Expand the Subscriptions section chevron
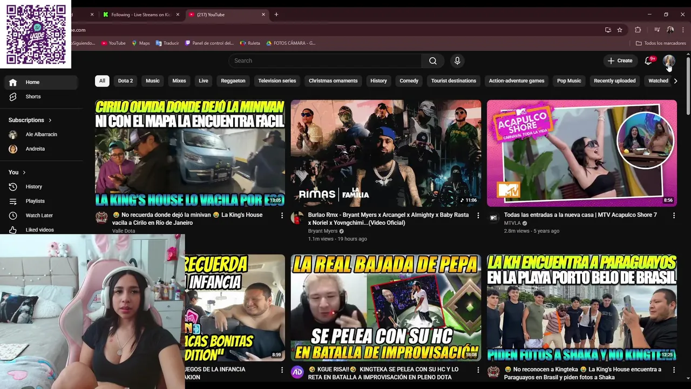This screenshot has height=389, width=691. 50,120
